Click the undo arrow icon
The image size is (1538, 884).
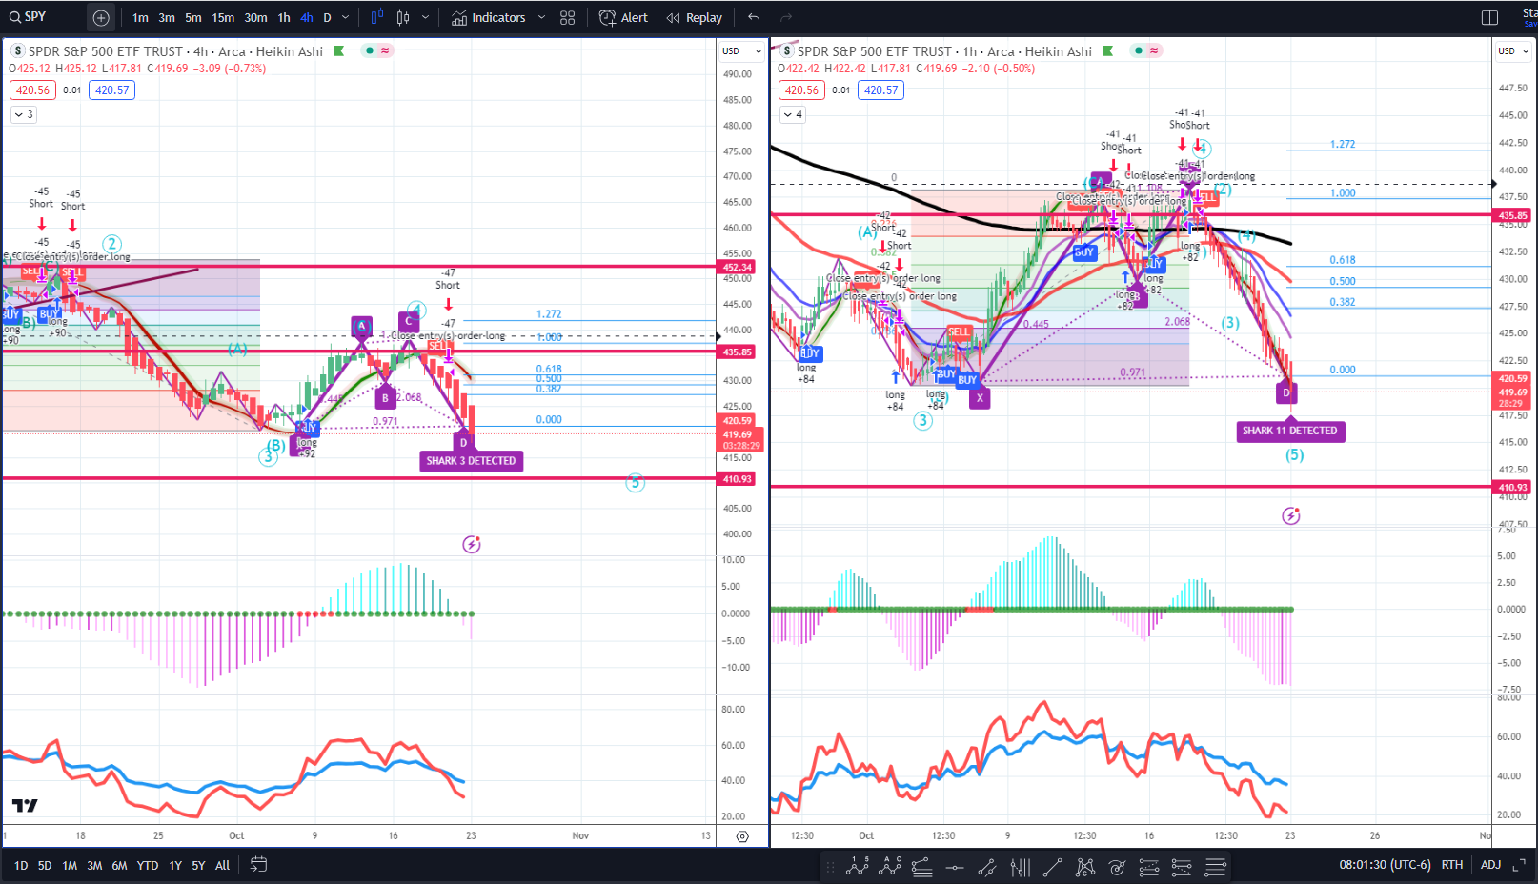754,17
